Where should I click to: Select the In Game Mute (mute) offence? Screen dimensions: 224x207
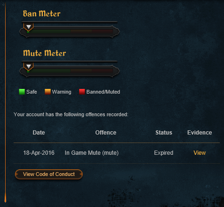(92, 153)
